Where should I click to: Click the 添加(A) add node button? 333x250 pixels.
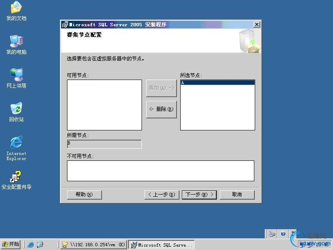[x=162, y=88]
